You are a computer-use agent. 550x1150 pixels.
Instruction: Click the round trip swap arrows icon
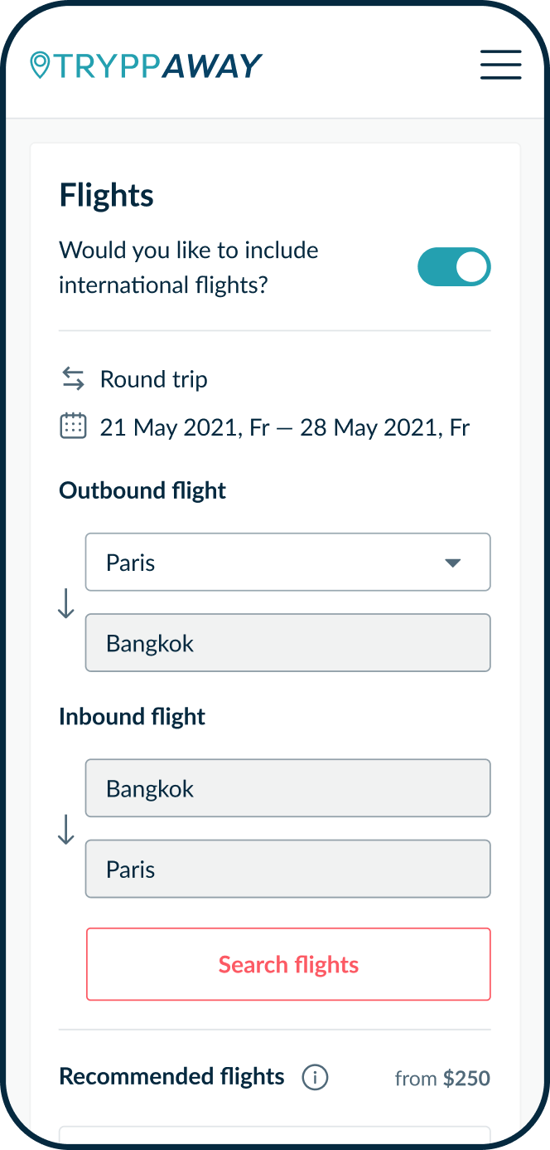click(73, 378)
